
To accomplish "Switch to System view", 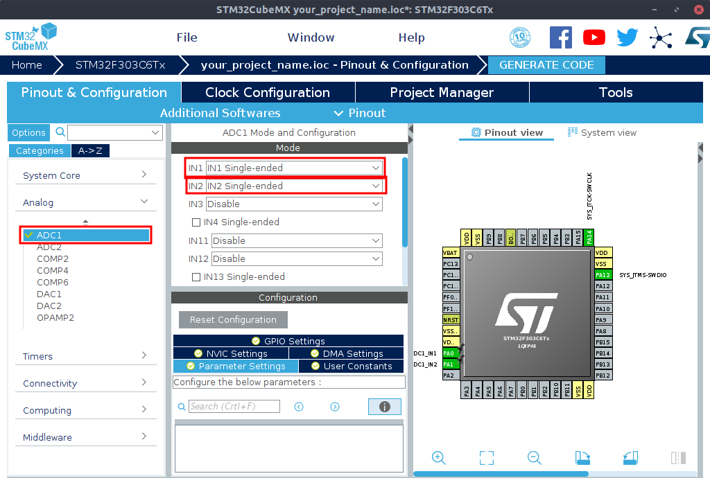I will tap(603, 132).
